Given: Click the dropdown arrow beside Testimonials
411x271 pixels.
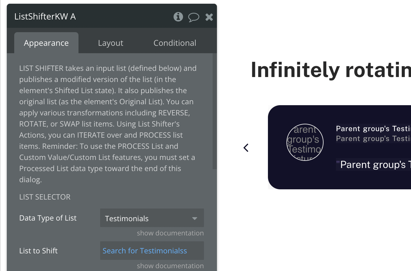Looking at the screenshot, I should pos(195,218).
